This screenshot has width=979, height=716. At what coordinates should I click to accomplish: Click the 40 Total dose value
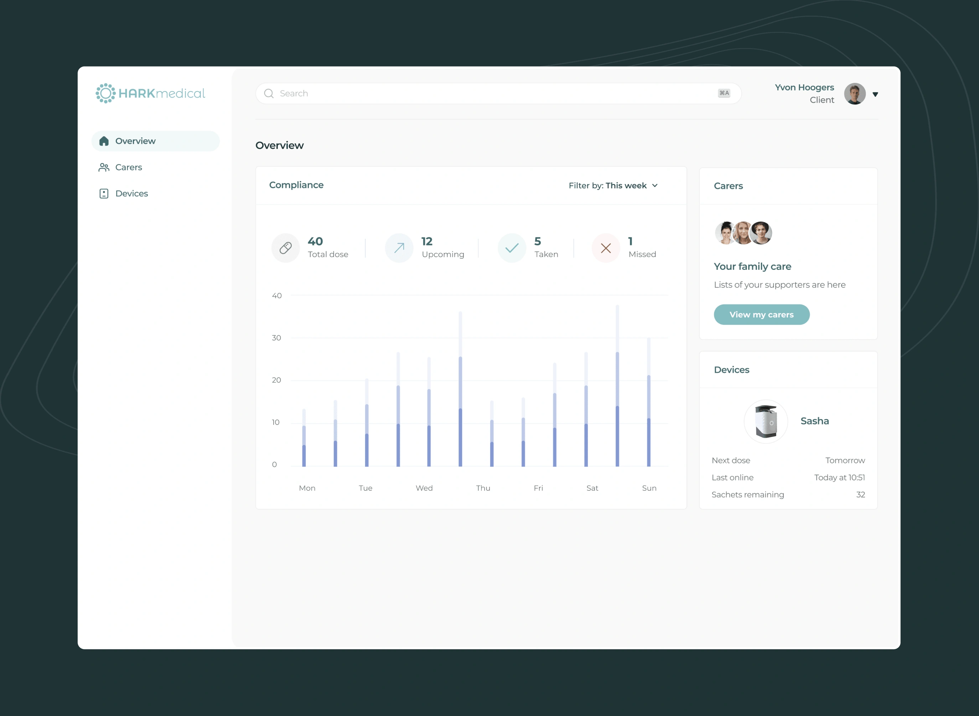click(x=315, y=241)
